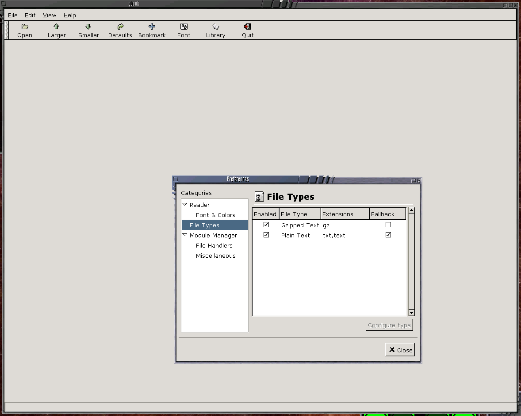The image size is (521, 416).
Task: Disable the Gzipped Text enabled checkbox
Action: coord(266,225)
